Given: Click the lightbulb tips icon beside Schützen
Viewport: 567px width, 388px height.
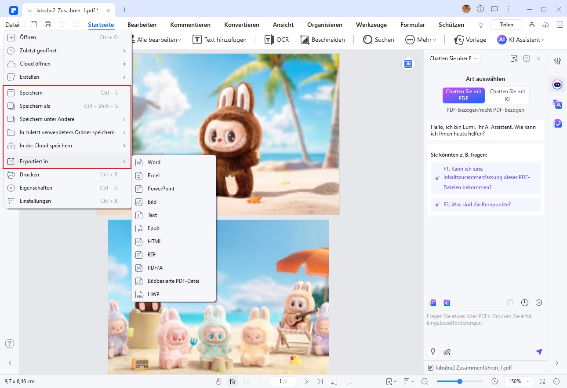Looking at the screenshot, I should (482, 25).
